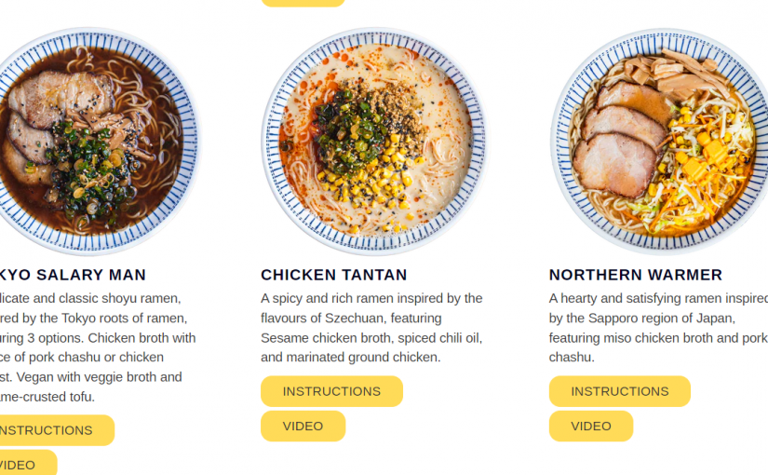Play the Northern Warmer video
The image size is (768, 475).
(x=591, y=426)
